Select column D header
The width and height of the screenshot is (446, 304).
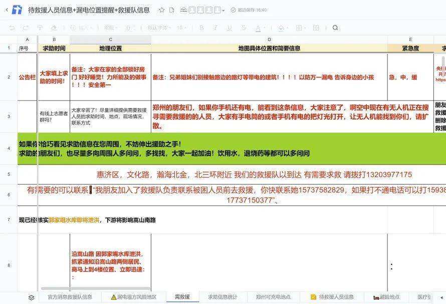pos(269,39)
